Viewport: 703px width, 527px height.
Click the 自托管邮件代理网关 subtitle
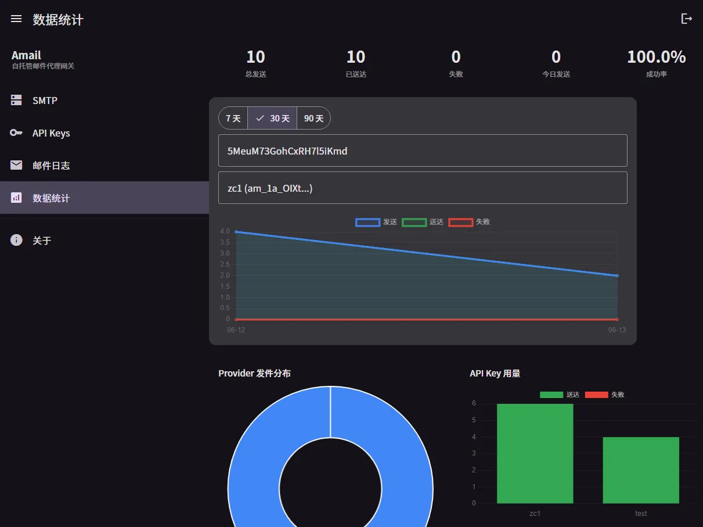(x=43, y=66)
